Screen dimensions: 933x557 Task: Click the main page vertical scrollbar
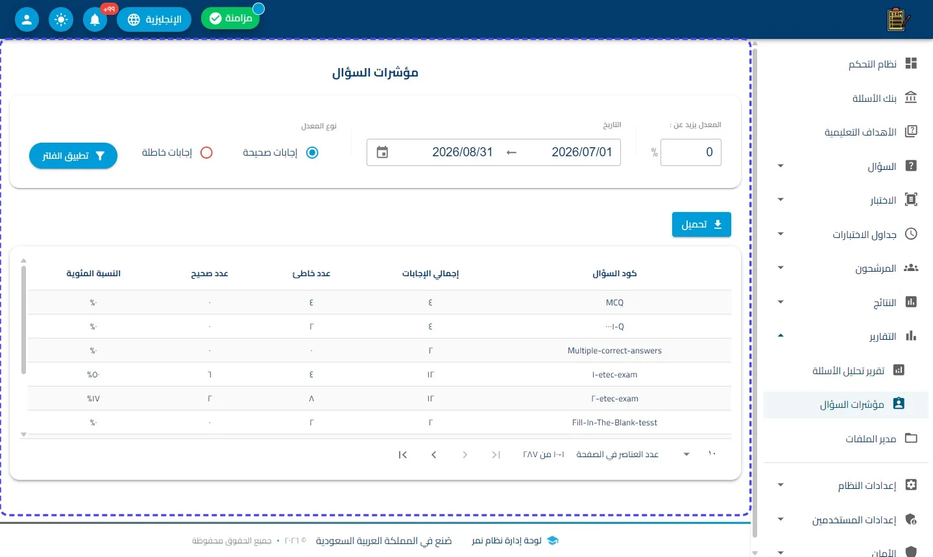pos(755,292)
